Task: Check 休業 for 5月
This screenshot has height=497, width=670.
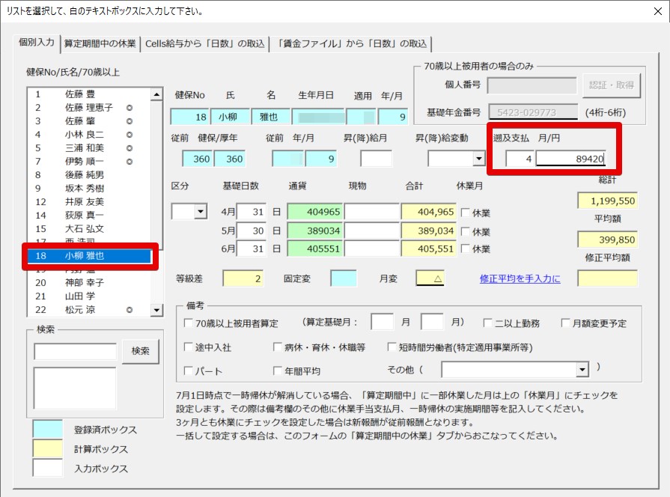Action: click(466, 231)
